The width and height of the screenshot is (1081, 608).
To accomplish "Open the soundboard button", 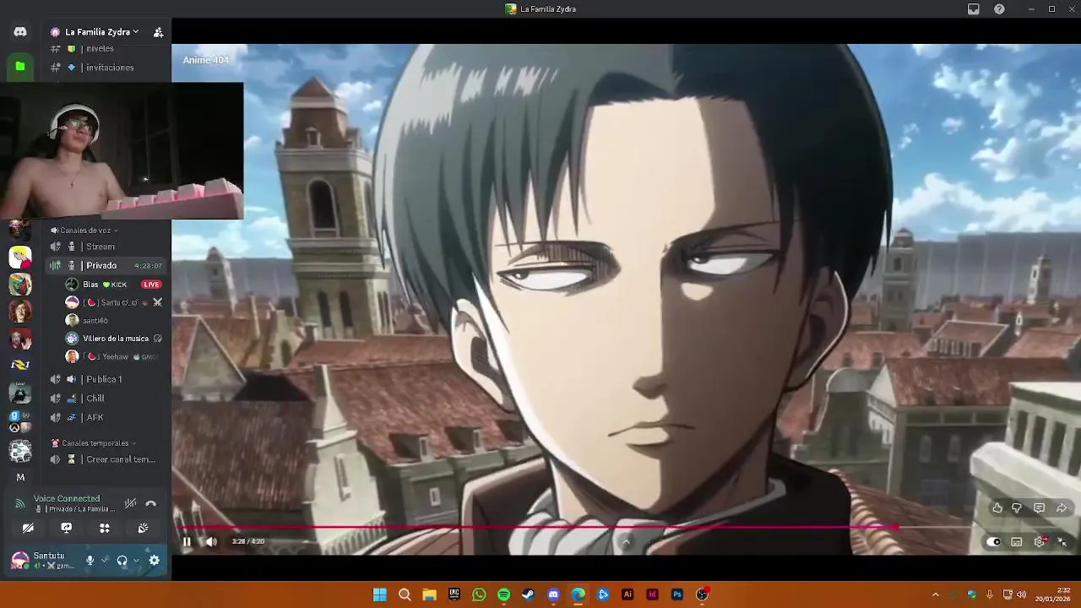I will [143, 528].
